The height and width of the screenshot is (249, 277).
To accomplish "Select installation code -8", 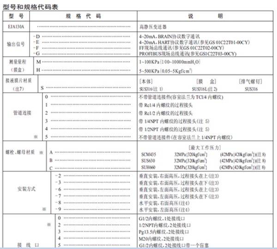I will point(58,202).
